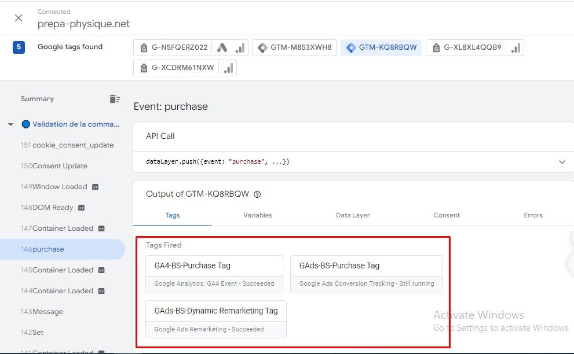Select event 151 cookie_consent_update

click(67, 145)
